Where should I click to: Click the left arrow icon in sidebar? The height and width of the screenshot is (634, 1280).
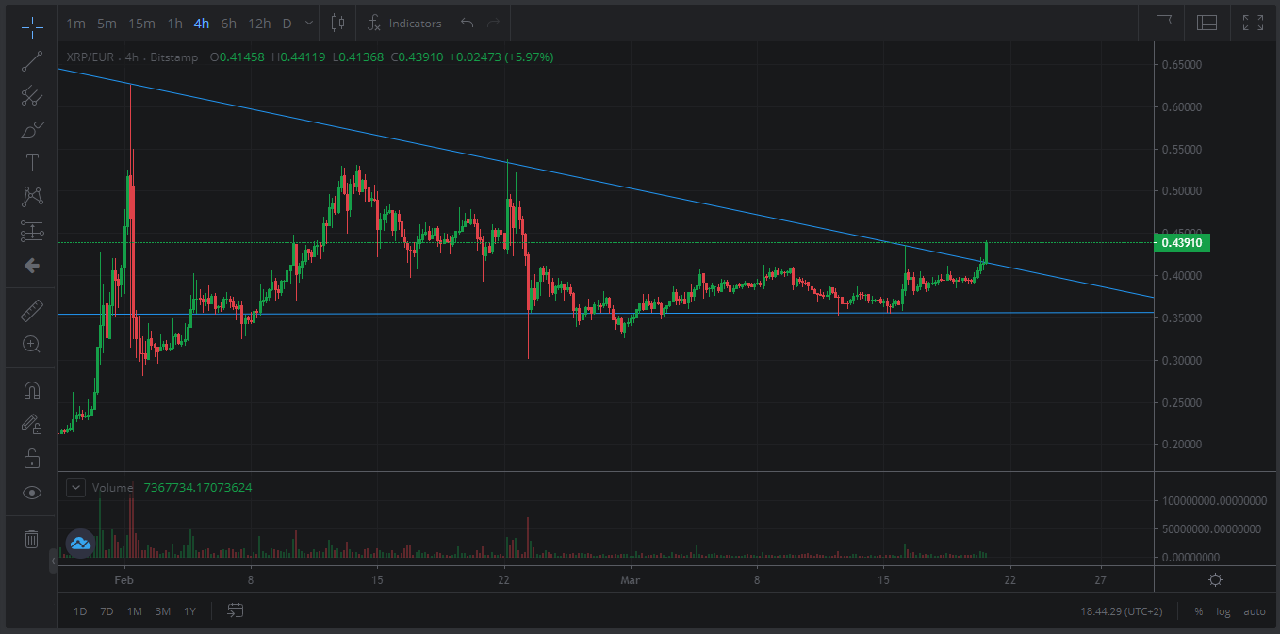pos(32,266)
